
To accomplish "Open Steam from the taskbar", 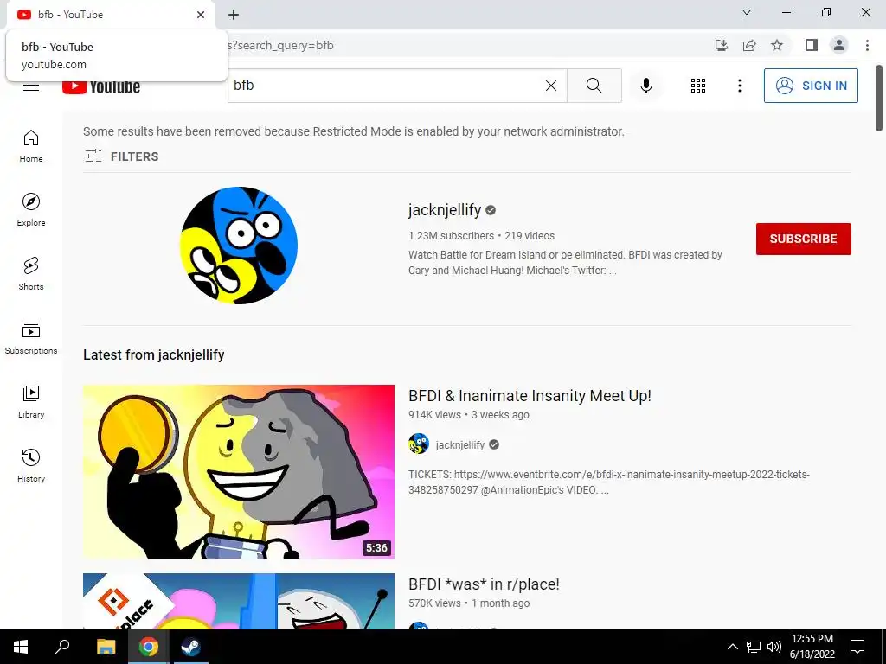I will pyautogui.click(x=190, y=647).
